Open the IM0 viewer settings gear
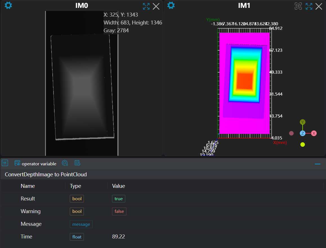Screen dimensions: 326x248 [8, 5]
